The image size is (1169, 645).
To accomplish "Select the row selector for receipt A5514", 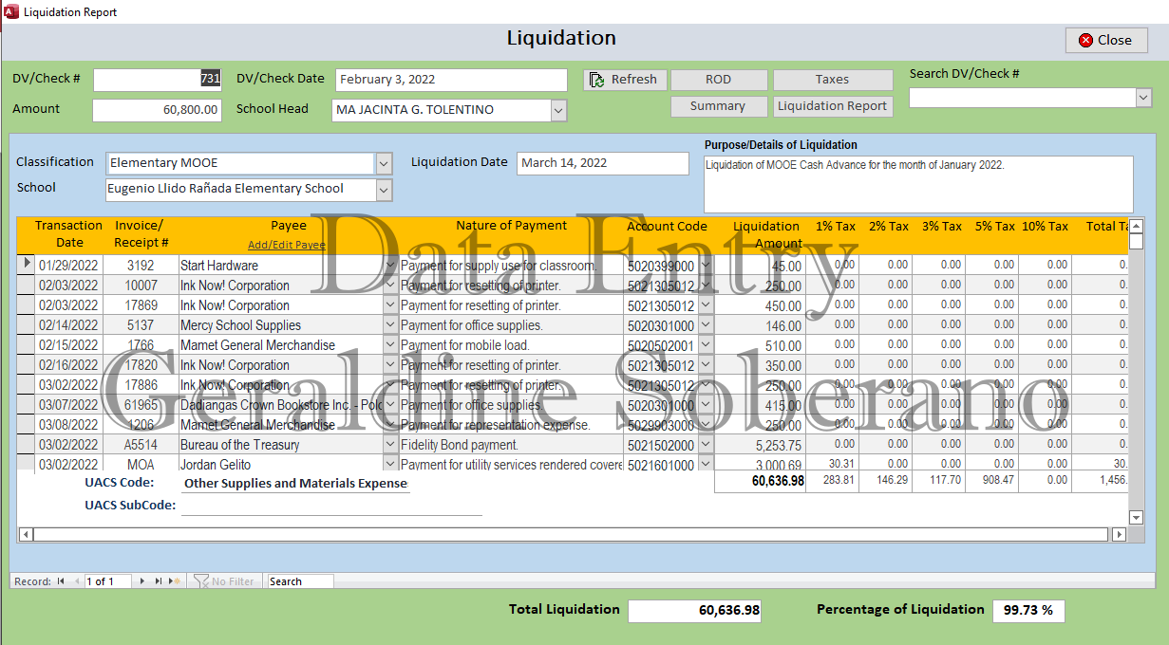I will coord(26,445).
